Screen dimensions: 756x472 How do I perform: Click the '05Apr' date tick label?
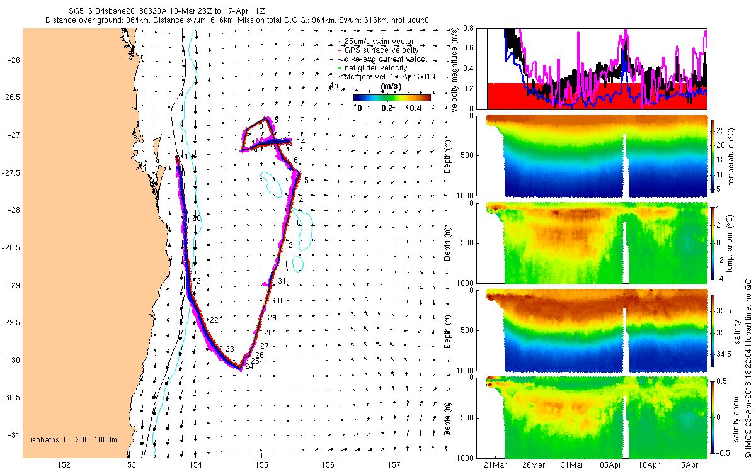[610, 465]
